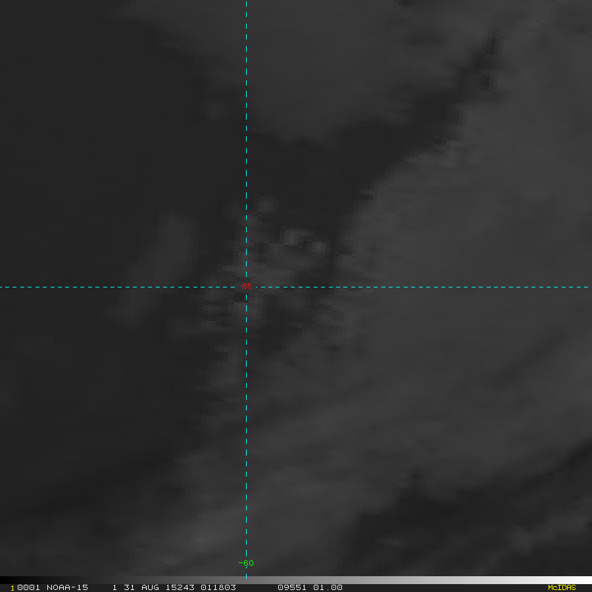
Task: Select the NOAA-15 satellite name text
Action: coord(67,587)
